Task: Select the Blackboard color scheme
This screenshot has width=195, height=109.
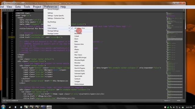Action: click(x=82, y=34)
